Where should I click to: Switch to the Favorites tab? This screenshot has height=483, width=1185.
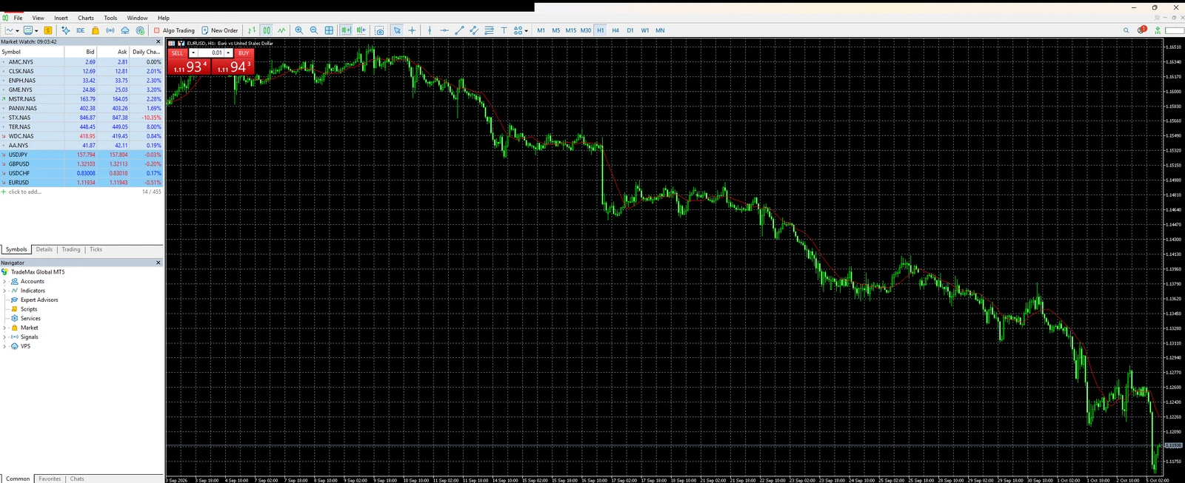coord(50,479)
